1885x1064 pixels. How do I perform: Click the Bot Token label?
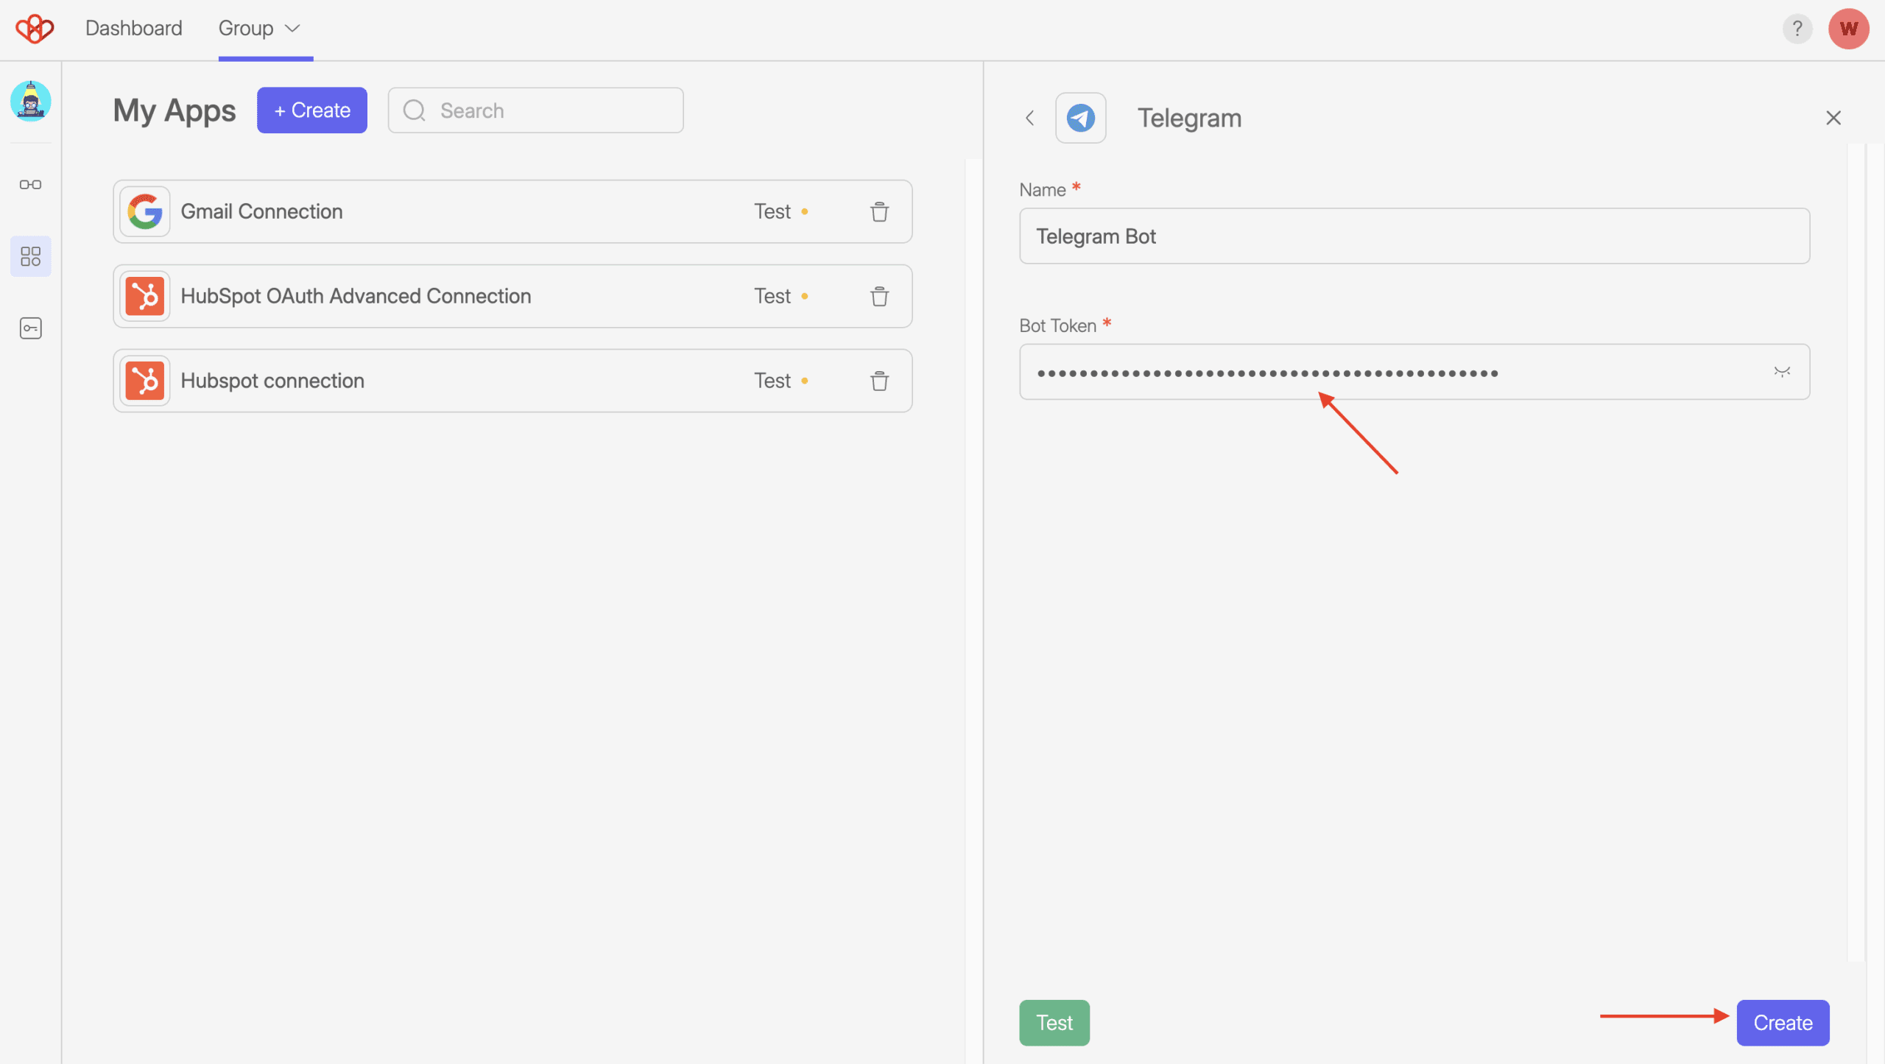[1057, 325]
